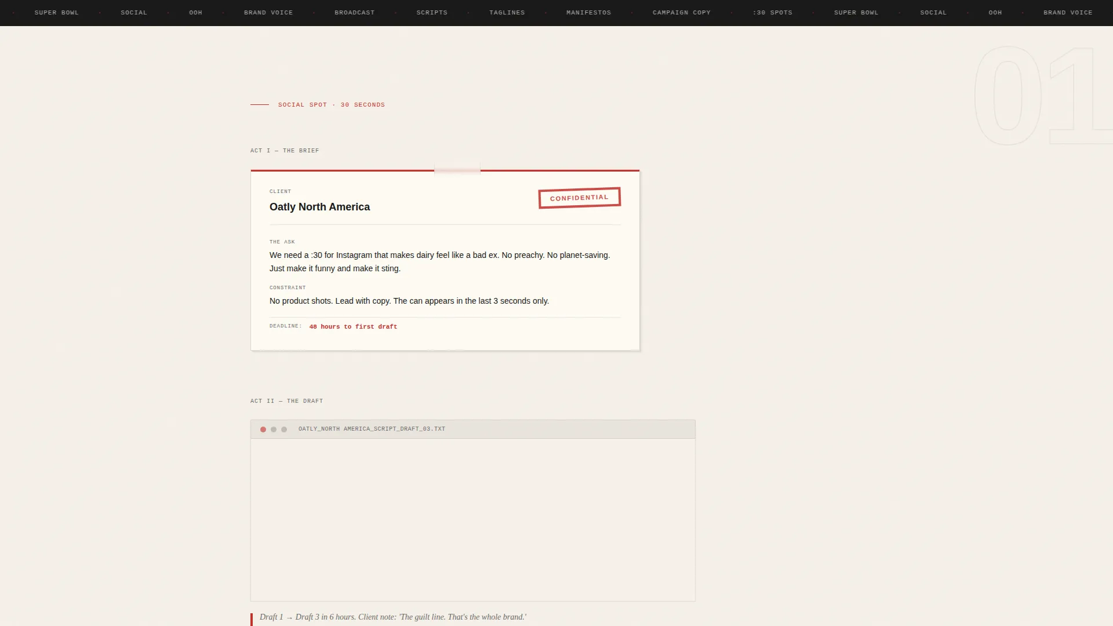Click the 'CONSTRAINT' label
This screenshot has height=626, width=1113.
[x=288, y=287]
